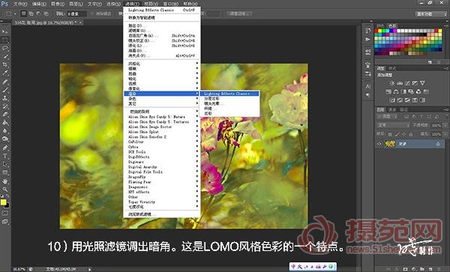
Task: Open the workspace switcher dropdown
Action: (x=430, y=13)
